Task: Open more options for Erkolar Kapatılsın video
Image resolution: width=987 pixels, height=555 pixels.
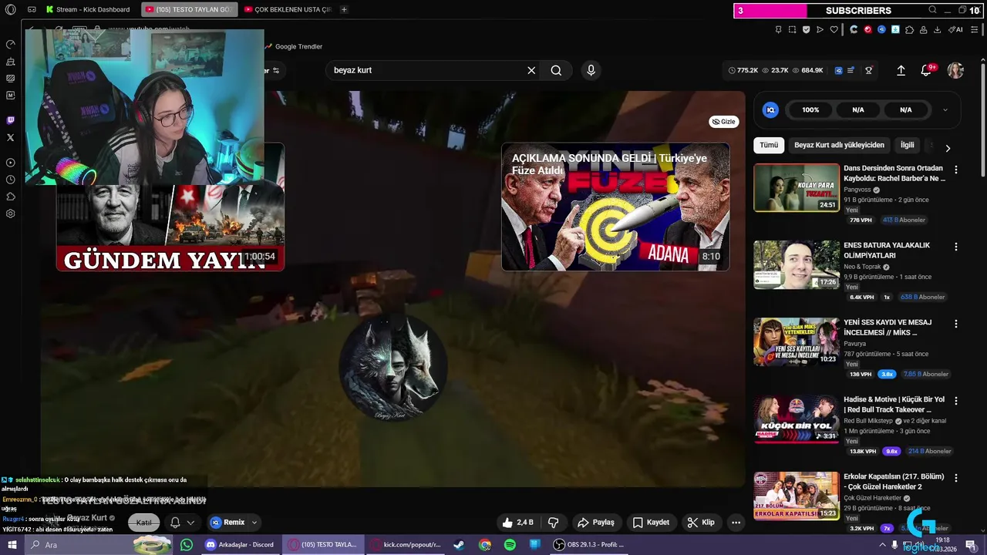Action: point(956,478)
